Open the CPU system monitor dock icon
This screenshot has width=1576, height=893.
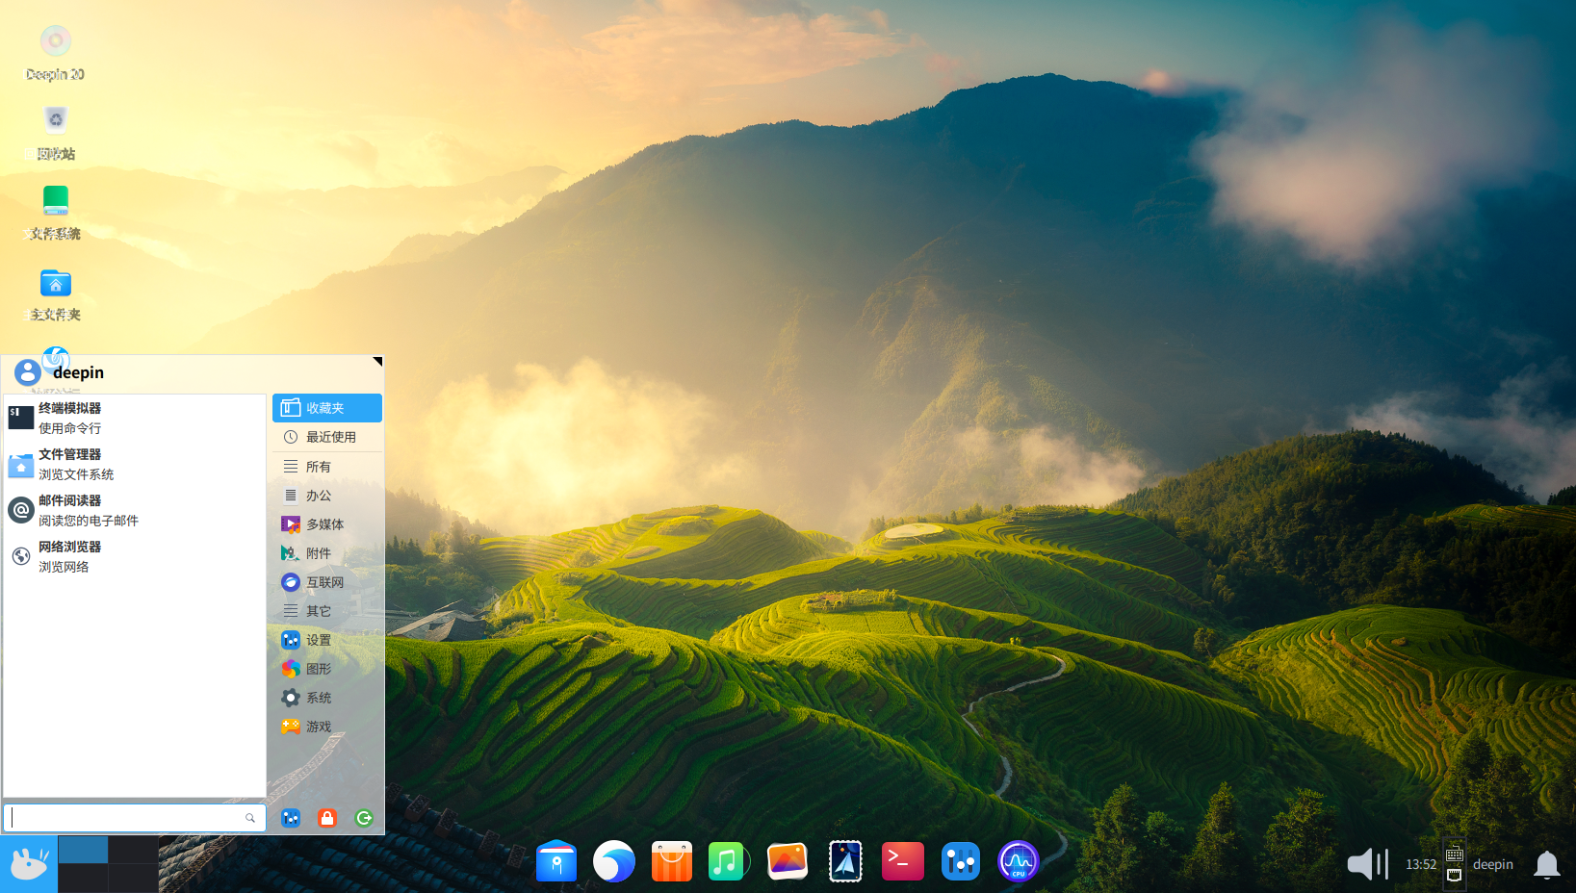pos(1018,861)
